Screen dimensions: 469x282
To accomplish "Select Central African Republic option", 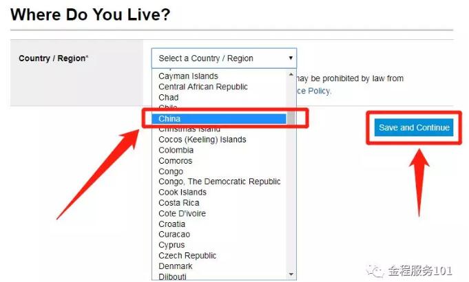I will coord(203,87).
